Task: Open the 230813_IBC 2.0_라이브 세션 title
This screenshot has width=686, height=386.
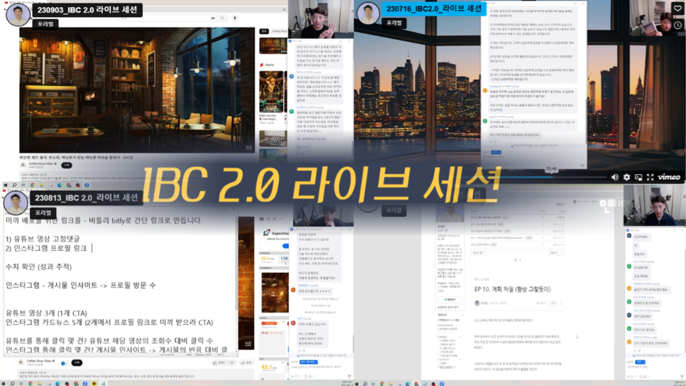Action: coord(86,198)
